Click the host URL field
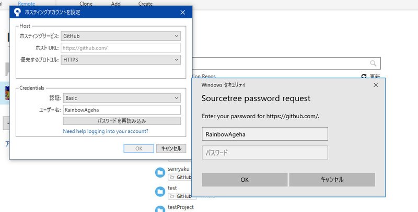Viewport: 418px width, 212px height. pyautogui.click(x=121, y=48)
